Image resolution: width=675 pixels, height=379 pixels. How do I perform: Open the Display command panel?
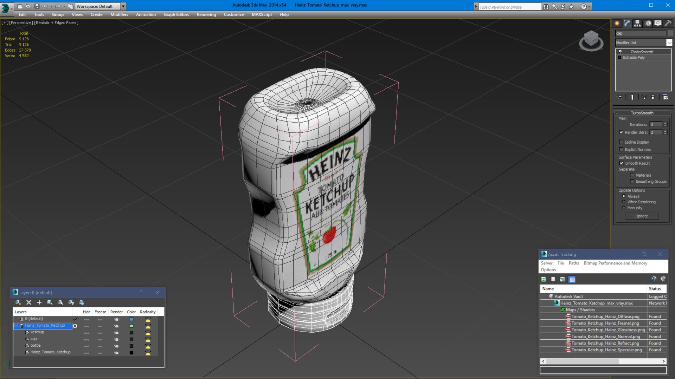click(x=658, y=23)
